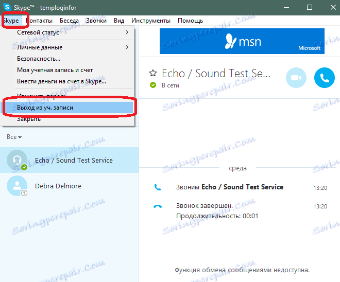The height and width of the screenshot is (282, 340).
Task: Select Моя учетная запись и счет
Action: pyautogui.click(x=67, y=70)
